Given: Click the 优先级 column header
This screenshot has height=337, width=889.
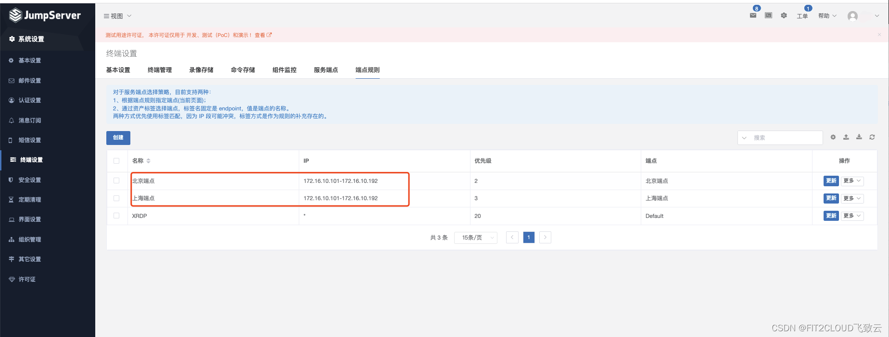Looking at the screenshot, I should pos(483,161).
